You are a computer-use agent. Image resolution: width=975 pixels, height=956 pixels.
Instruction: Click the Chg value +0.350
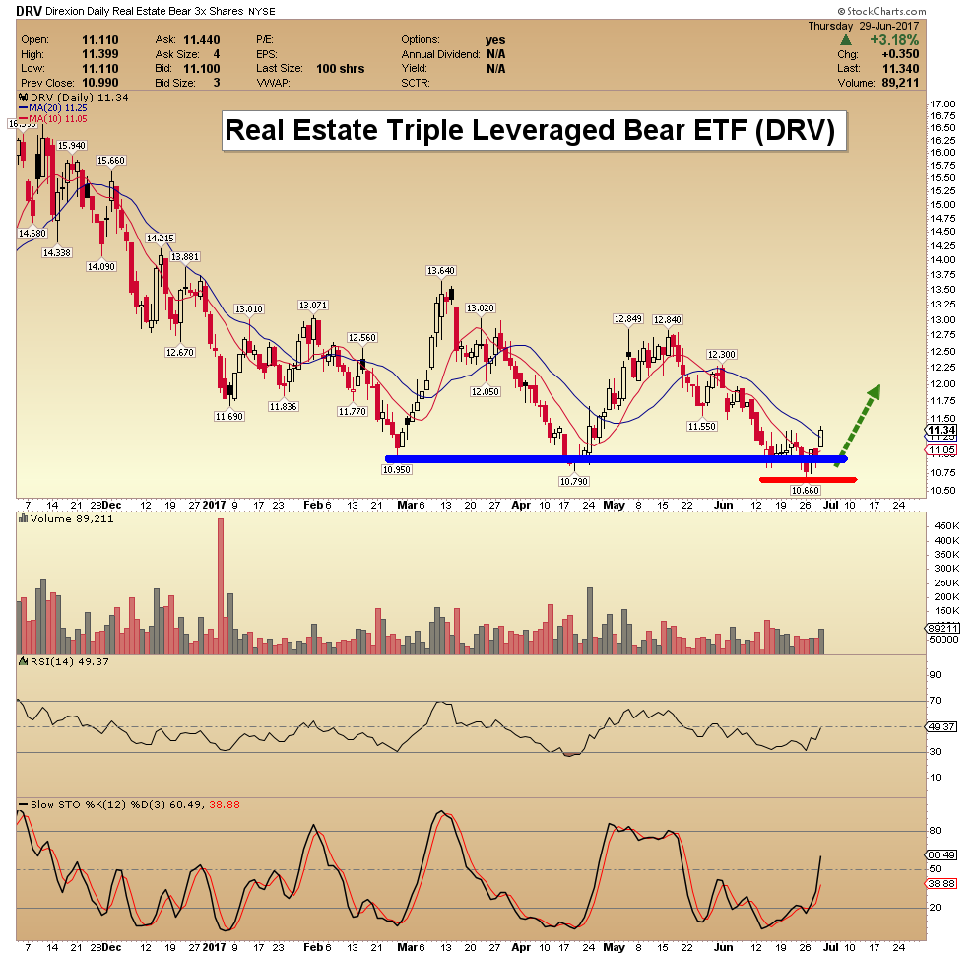[x=900, y=55]
